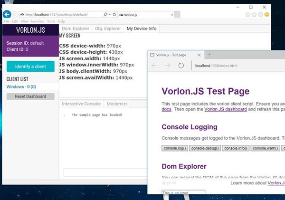This screenshot has width=285, height=200.
Task: Click the Identify a client button
Action: pos(30,67)
